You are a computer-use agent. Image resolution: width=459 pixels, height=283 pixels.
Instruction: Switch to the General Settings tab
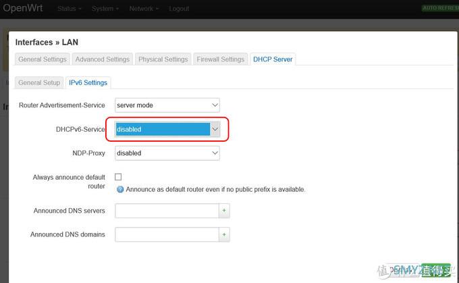coord(43,59)
